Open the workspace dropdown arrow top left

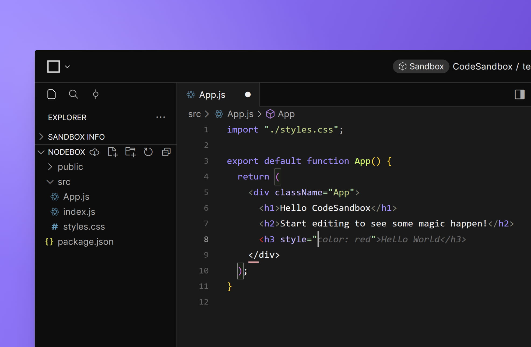pyautogui.click(x=67, y=66)
